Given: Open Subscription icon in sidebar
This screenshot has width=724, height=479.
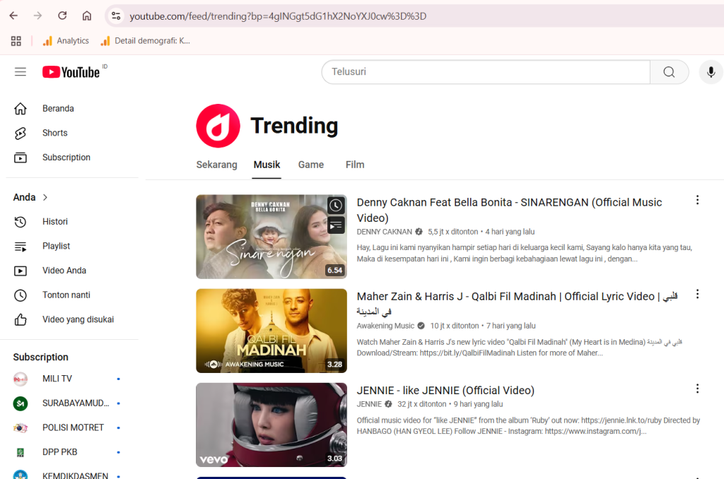Looking at the screenshot, I should (x=21, y=158).
